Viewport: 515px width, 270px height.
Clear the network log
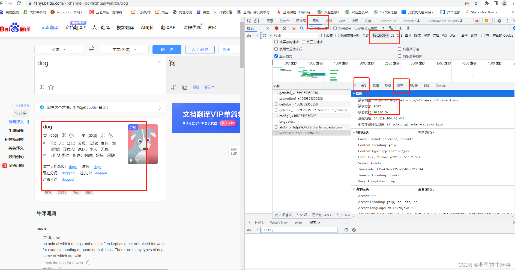point(285,28)
